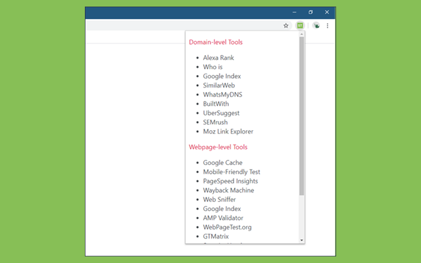Click the Domain-level Tools heading
The width and height of the screenshot is (421, 263).
[216, 42]
